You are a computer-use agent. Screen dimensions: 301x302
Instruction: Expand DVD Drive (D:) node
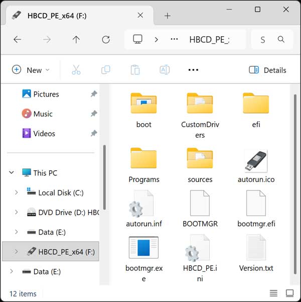[x=17, y=212]
